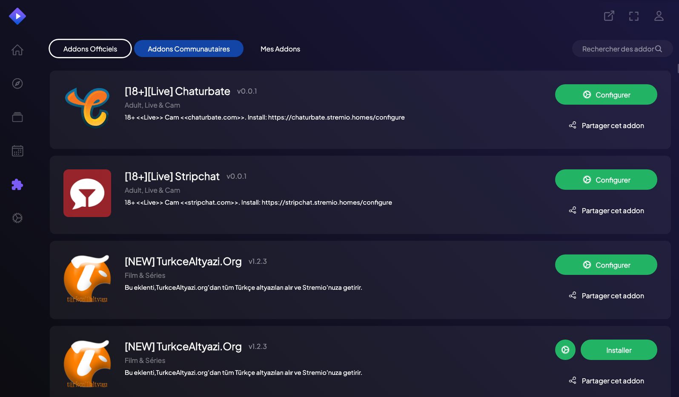
Task: Click the round gear button beside Installer
Action: 565,350
